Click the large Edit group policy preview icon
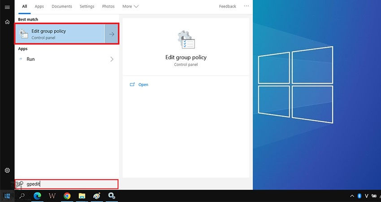The width and height of the screenshot is (381, 202). pos(186,40)
